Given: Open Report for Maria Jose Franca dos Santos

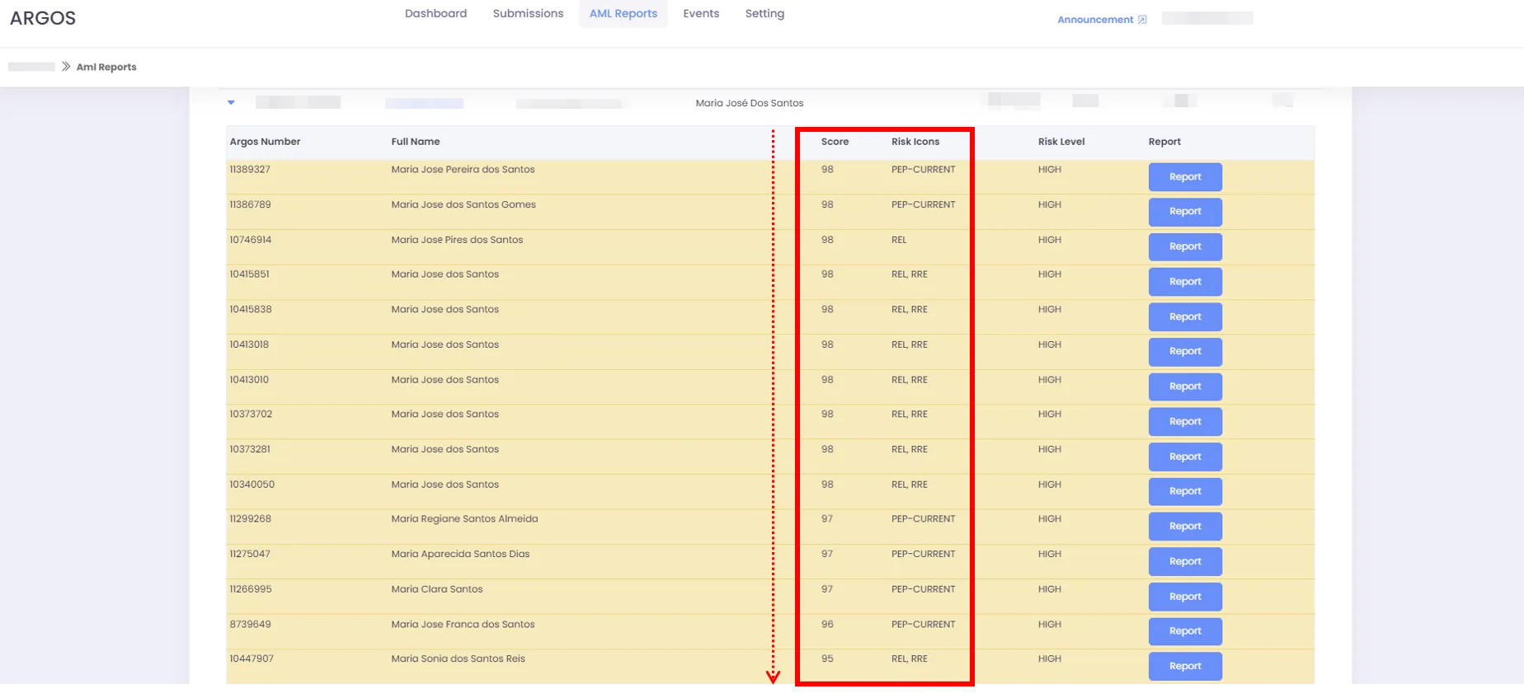Looking at the screenshot, I should pos(1185,631).
